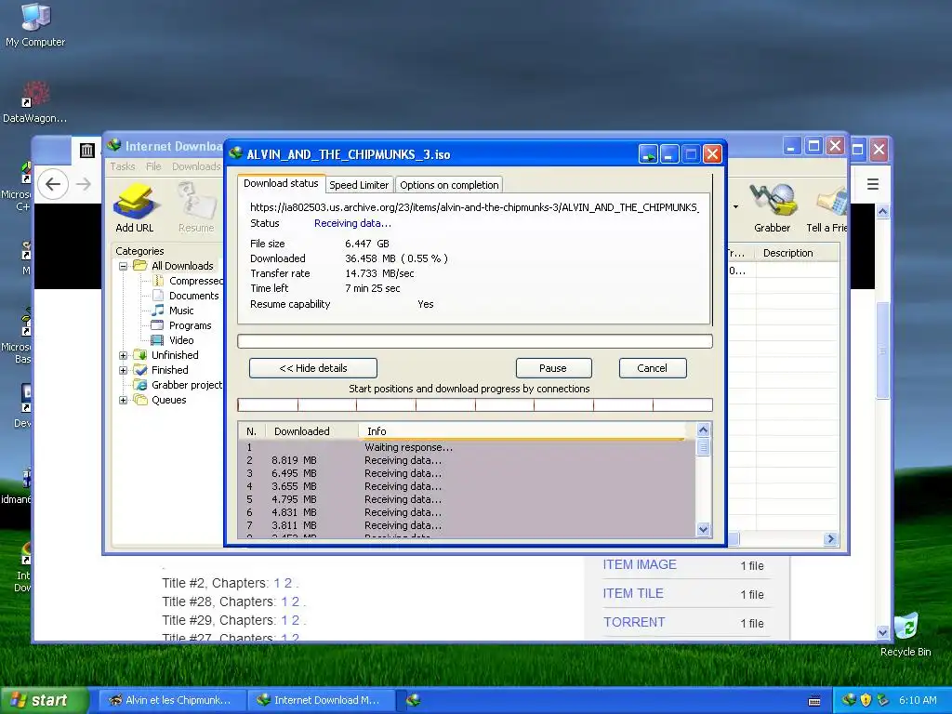Click the Downloaded column header
This screenshot has width=952, height=714.
click(302, 431)
